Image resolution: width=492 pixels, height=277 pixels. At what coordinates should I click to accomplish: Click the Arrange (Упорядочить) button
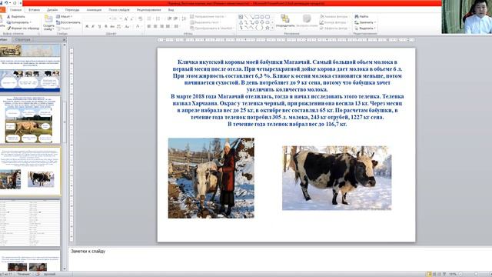[285, 21]
